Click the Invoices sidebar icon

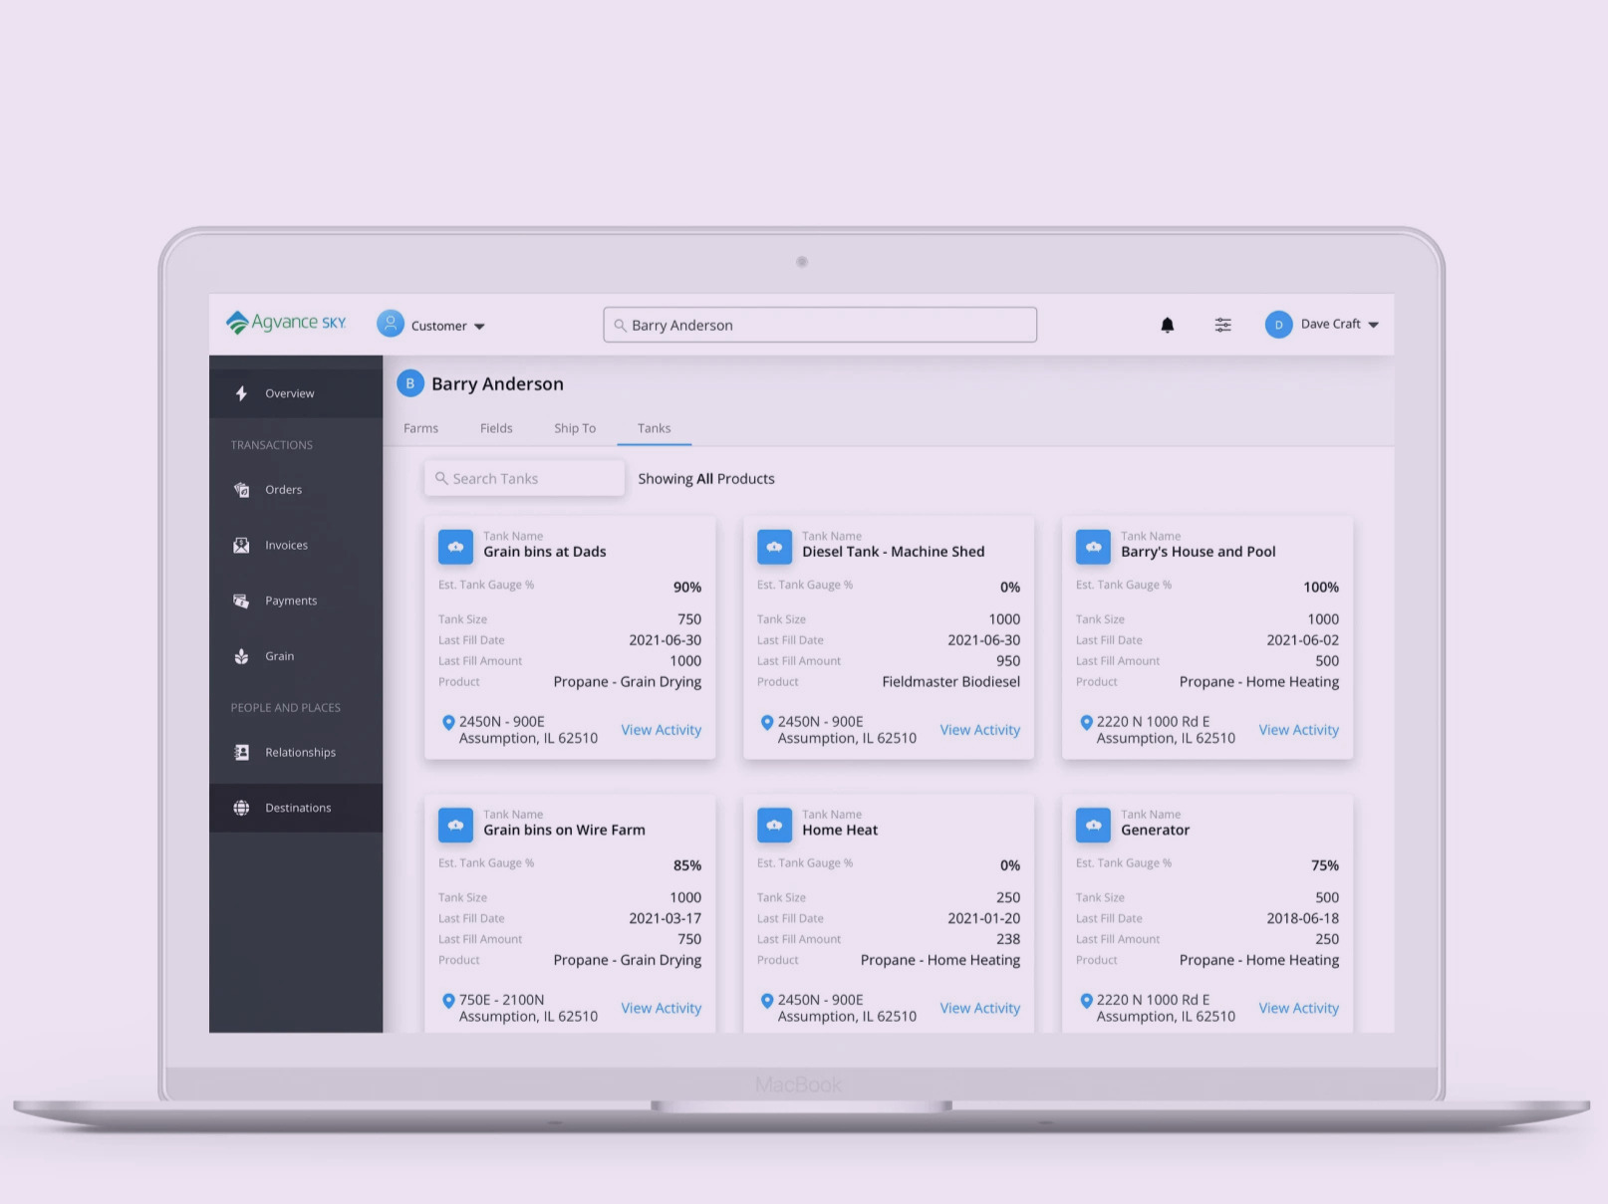point(241,546)
